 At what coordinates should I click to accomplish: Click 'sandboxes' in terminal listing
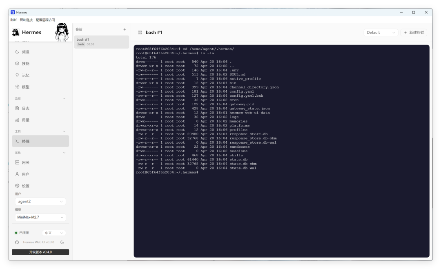(239, 147)
